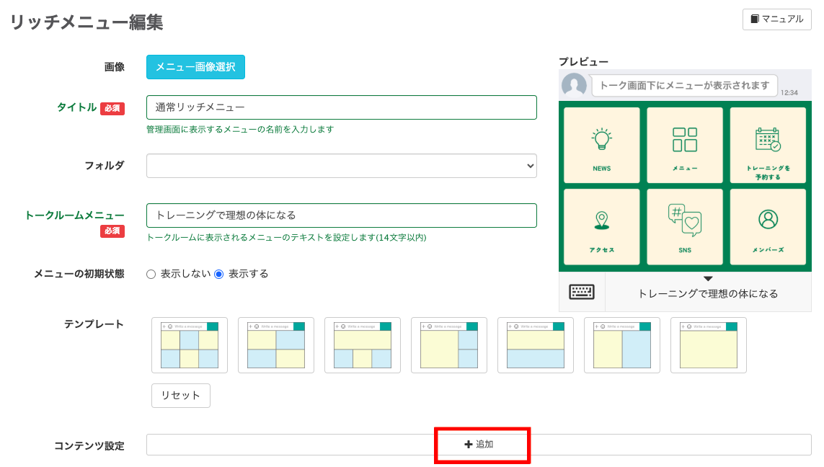This screenshot has width=824, height=467.
Task: Click the アクセス map pin icon
Action: point(601,221)
